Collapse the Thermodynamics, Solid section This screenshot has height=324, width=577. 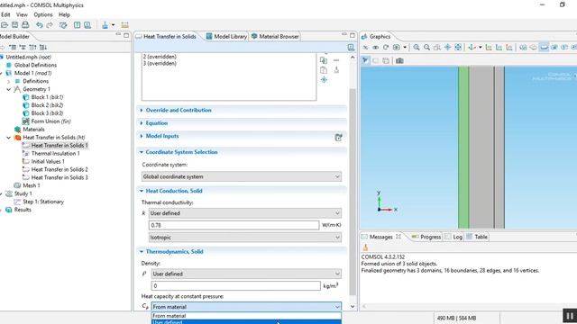(x=142, y=252)
